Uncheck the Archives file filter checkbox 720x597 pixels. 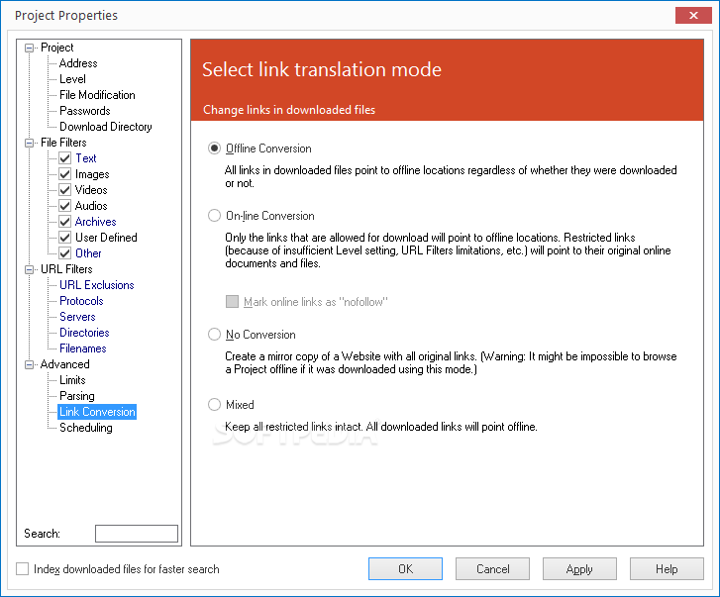pyautogui.click(x=65, y=222)
